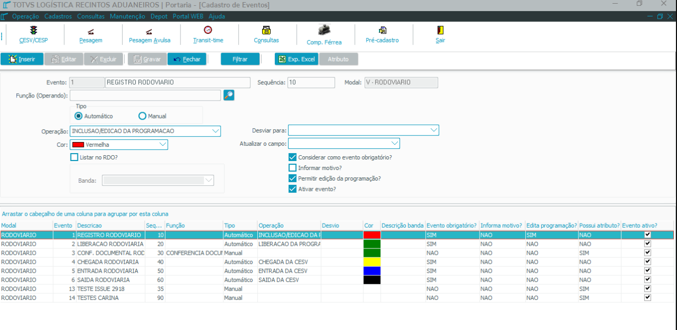Toggle Considerar como evento obrigatório checkbox
Screen dimensions: 677x330
pyautogui.click(x=292, y=157)
